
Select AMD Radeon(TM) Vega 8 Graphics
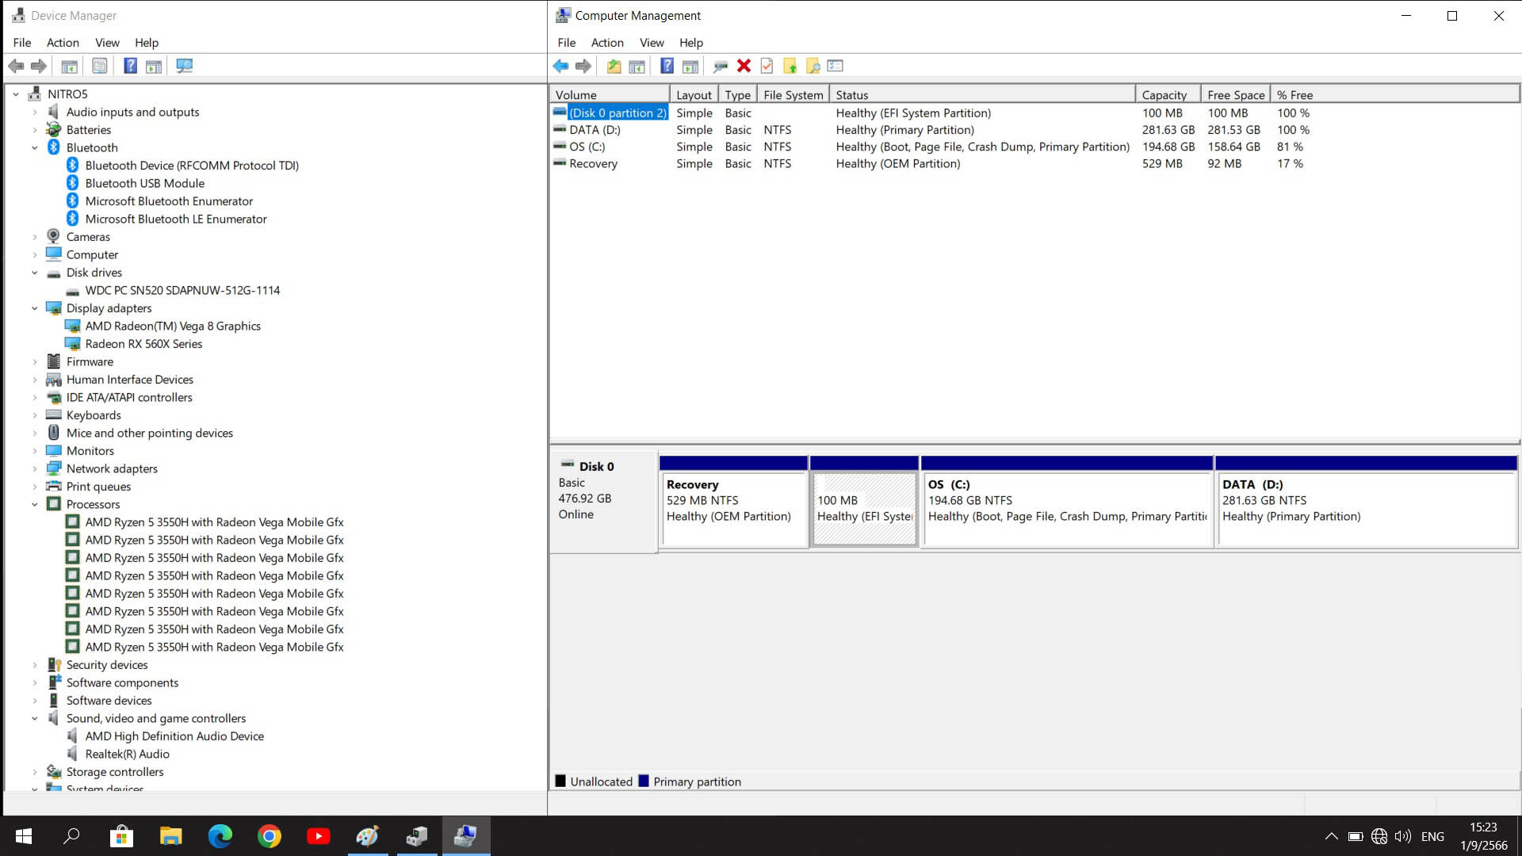[x=173, y=327]
